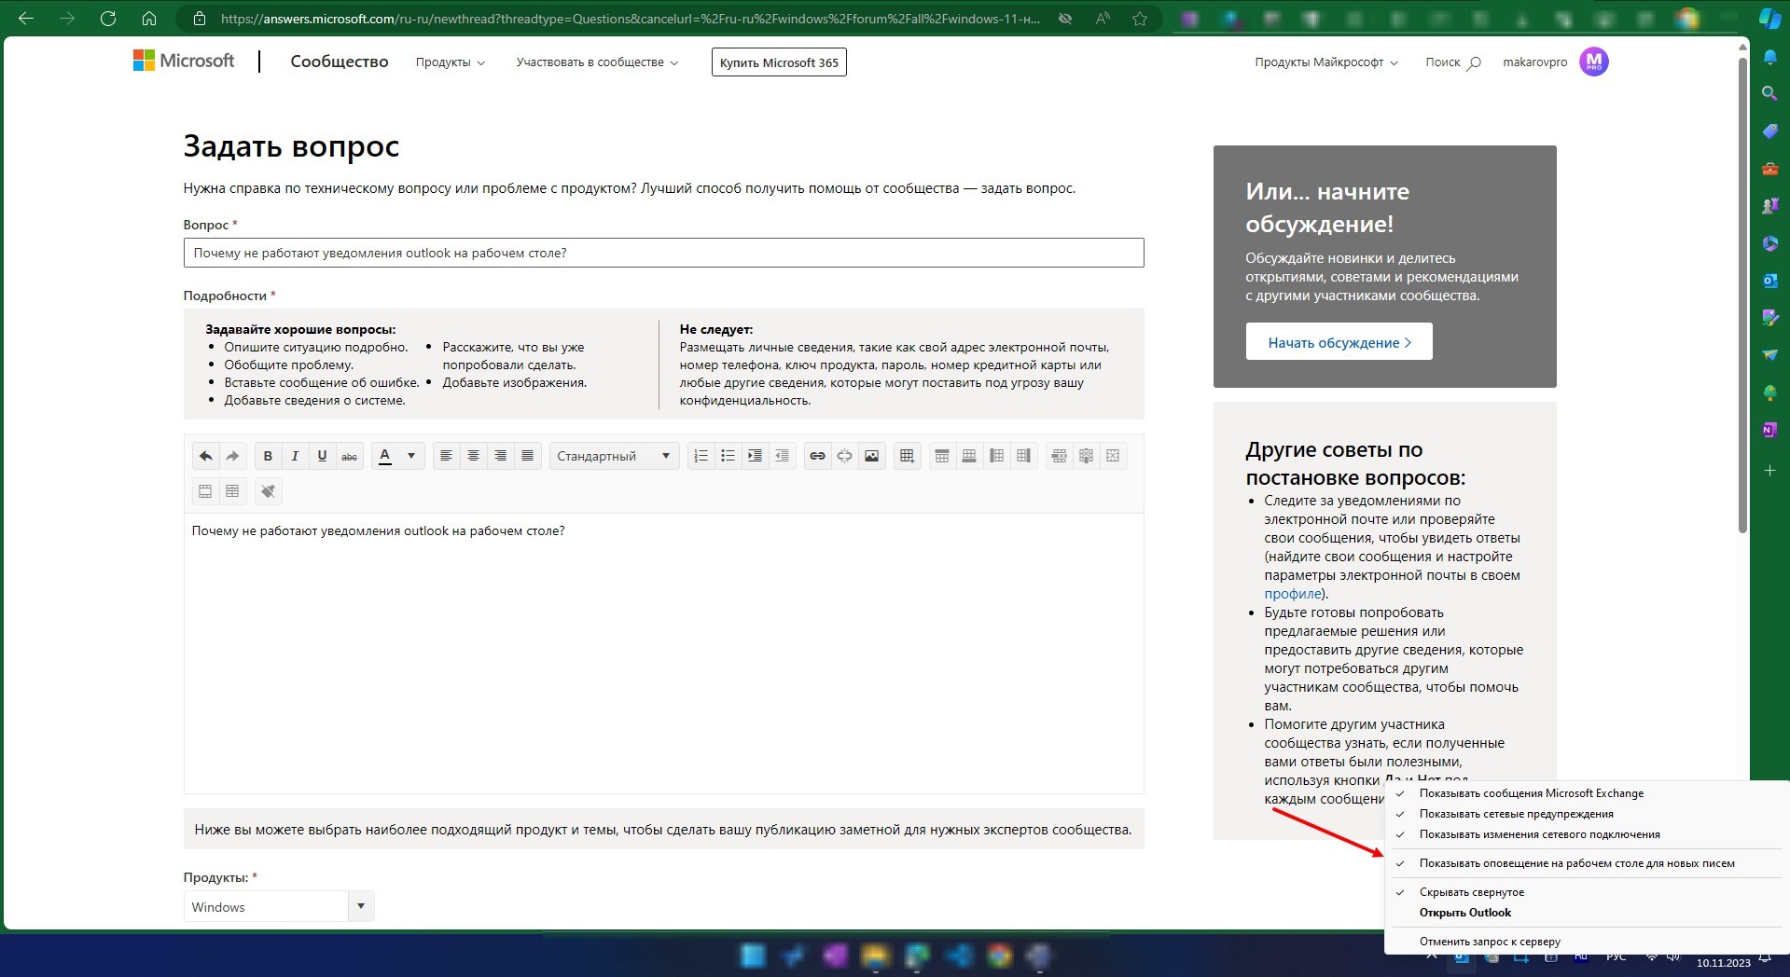This screenshot has height=977, width=1790.
Task: Open makarovpro account avatar menu
Action: [x=1594, y=62]
